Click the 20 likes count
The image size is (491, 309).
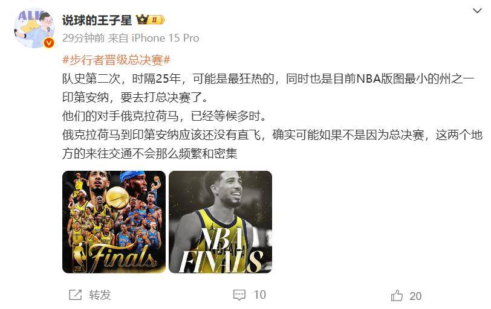(x=415, y=296)
